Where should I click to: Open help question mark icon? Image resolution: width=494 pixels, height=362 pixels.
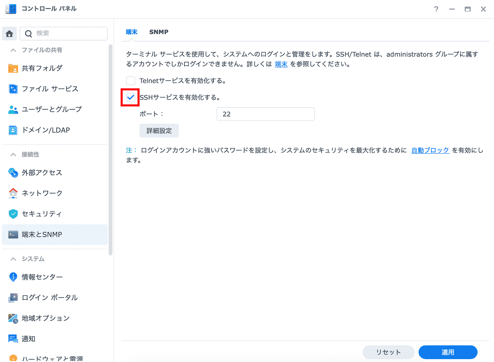point(436,9)
